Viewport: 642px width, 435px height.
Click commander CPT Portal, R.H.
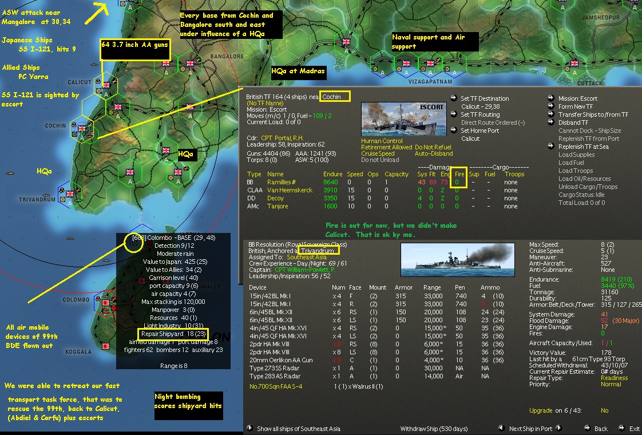point(282,138)
